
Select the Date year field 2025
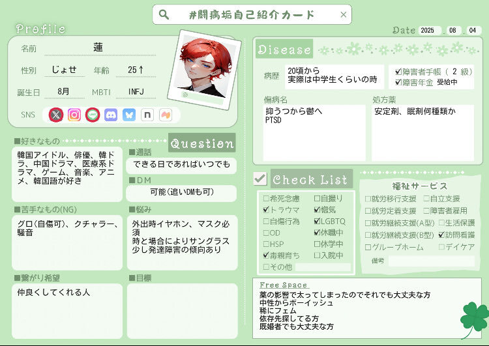tap(429, 31)
